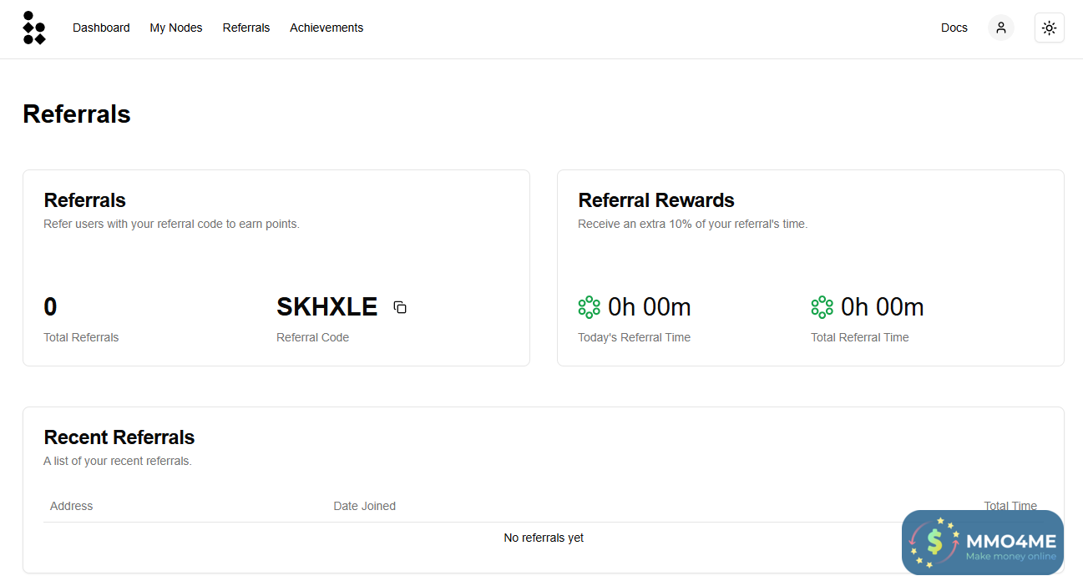Open the Docs link
This screenshot has height=586, width=1083.
click(954, 28)
